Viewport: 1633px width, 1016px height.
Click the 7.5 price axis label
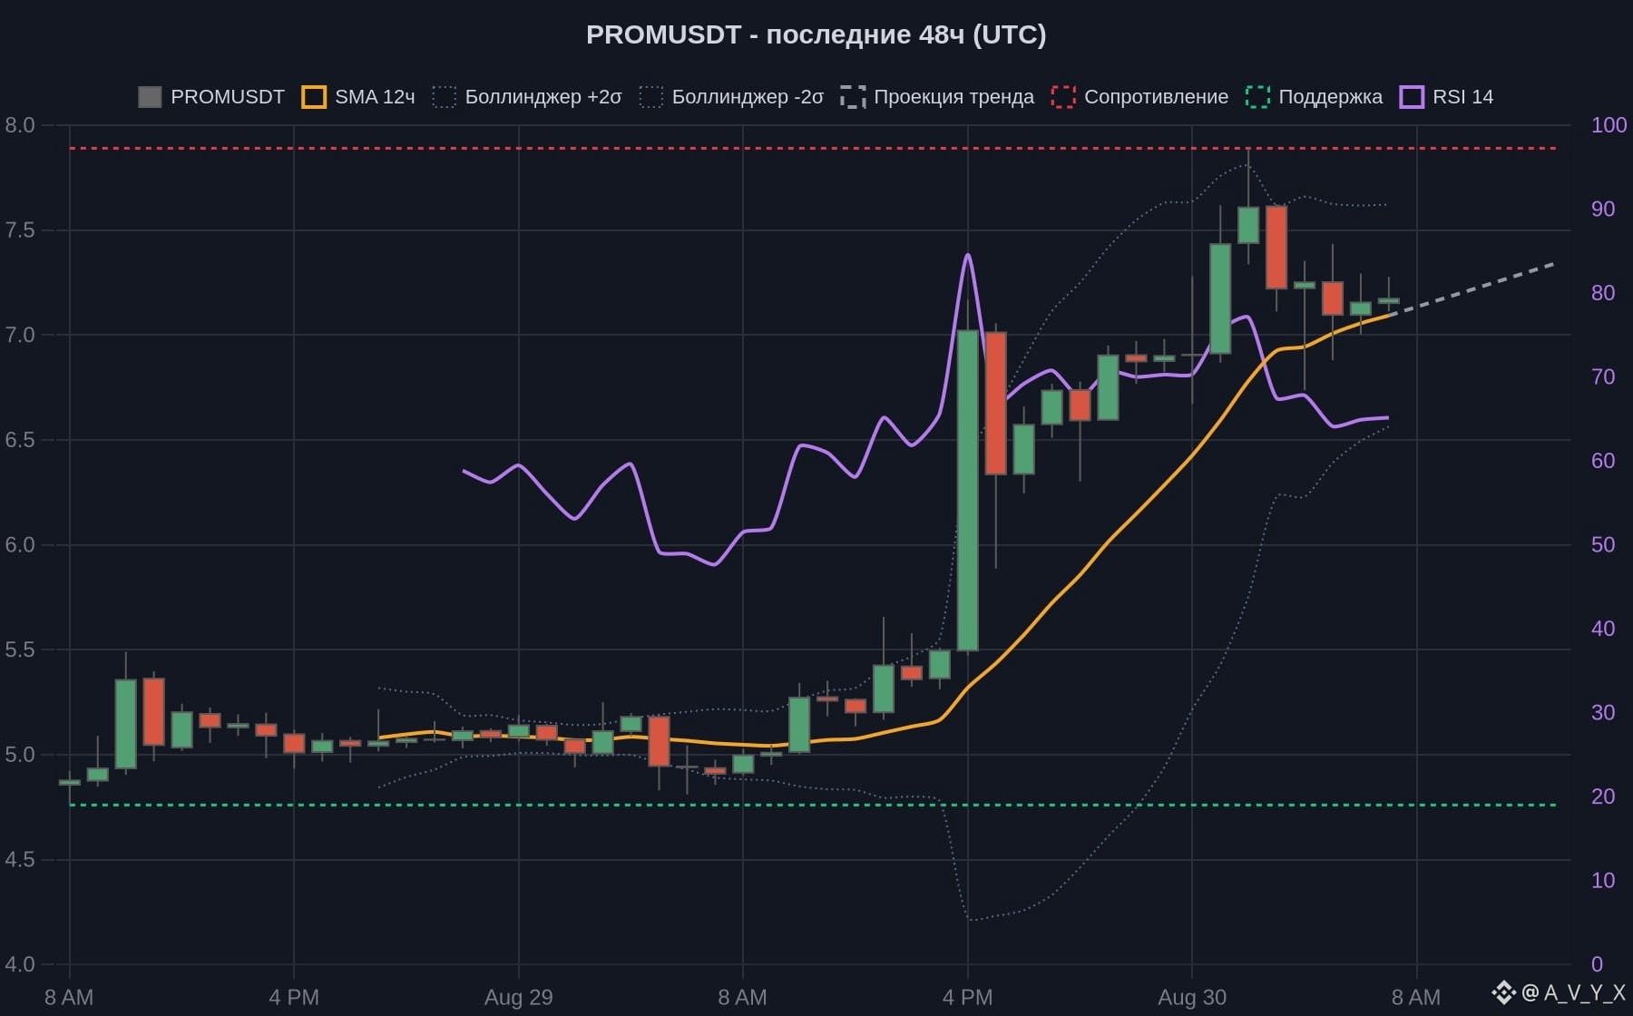click(x=20, y=230)
